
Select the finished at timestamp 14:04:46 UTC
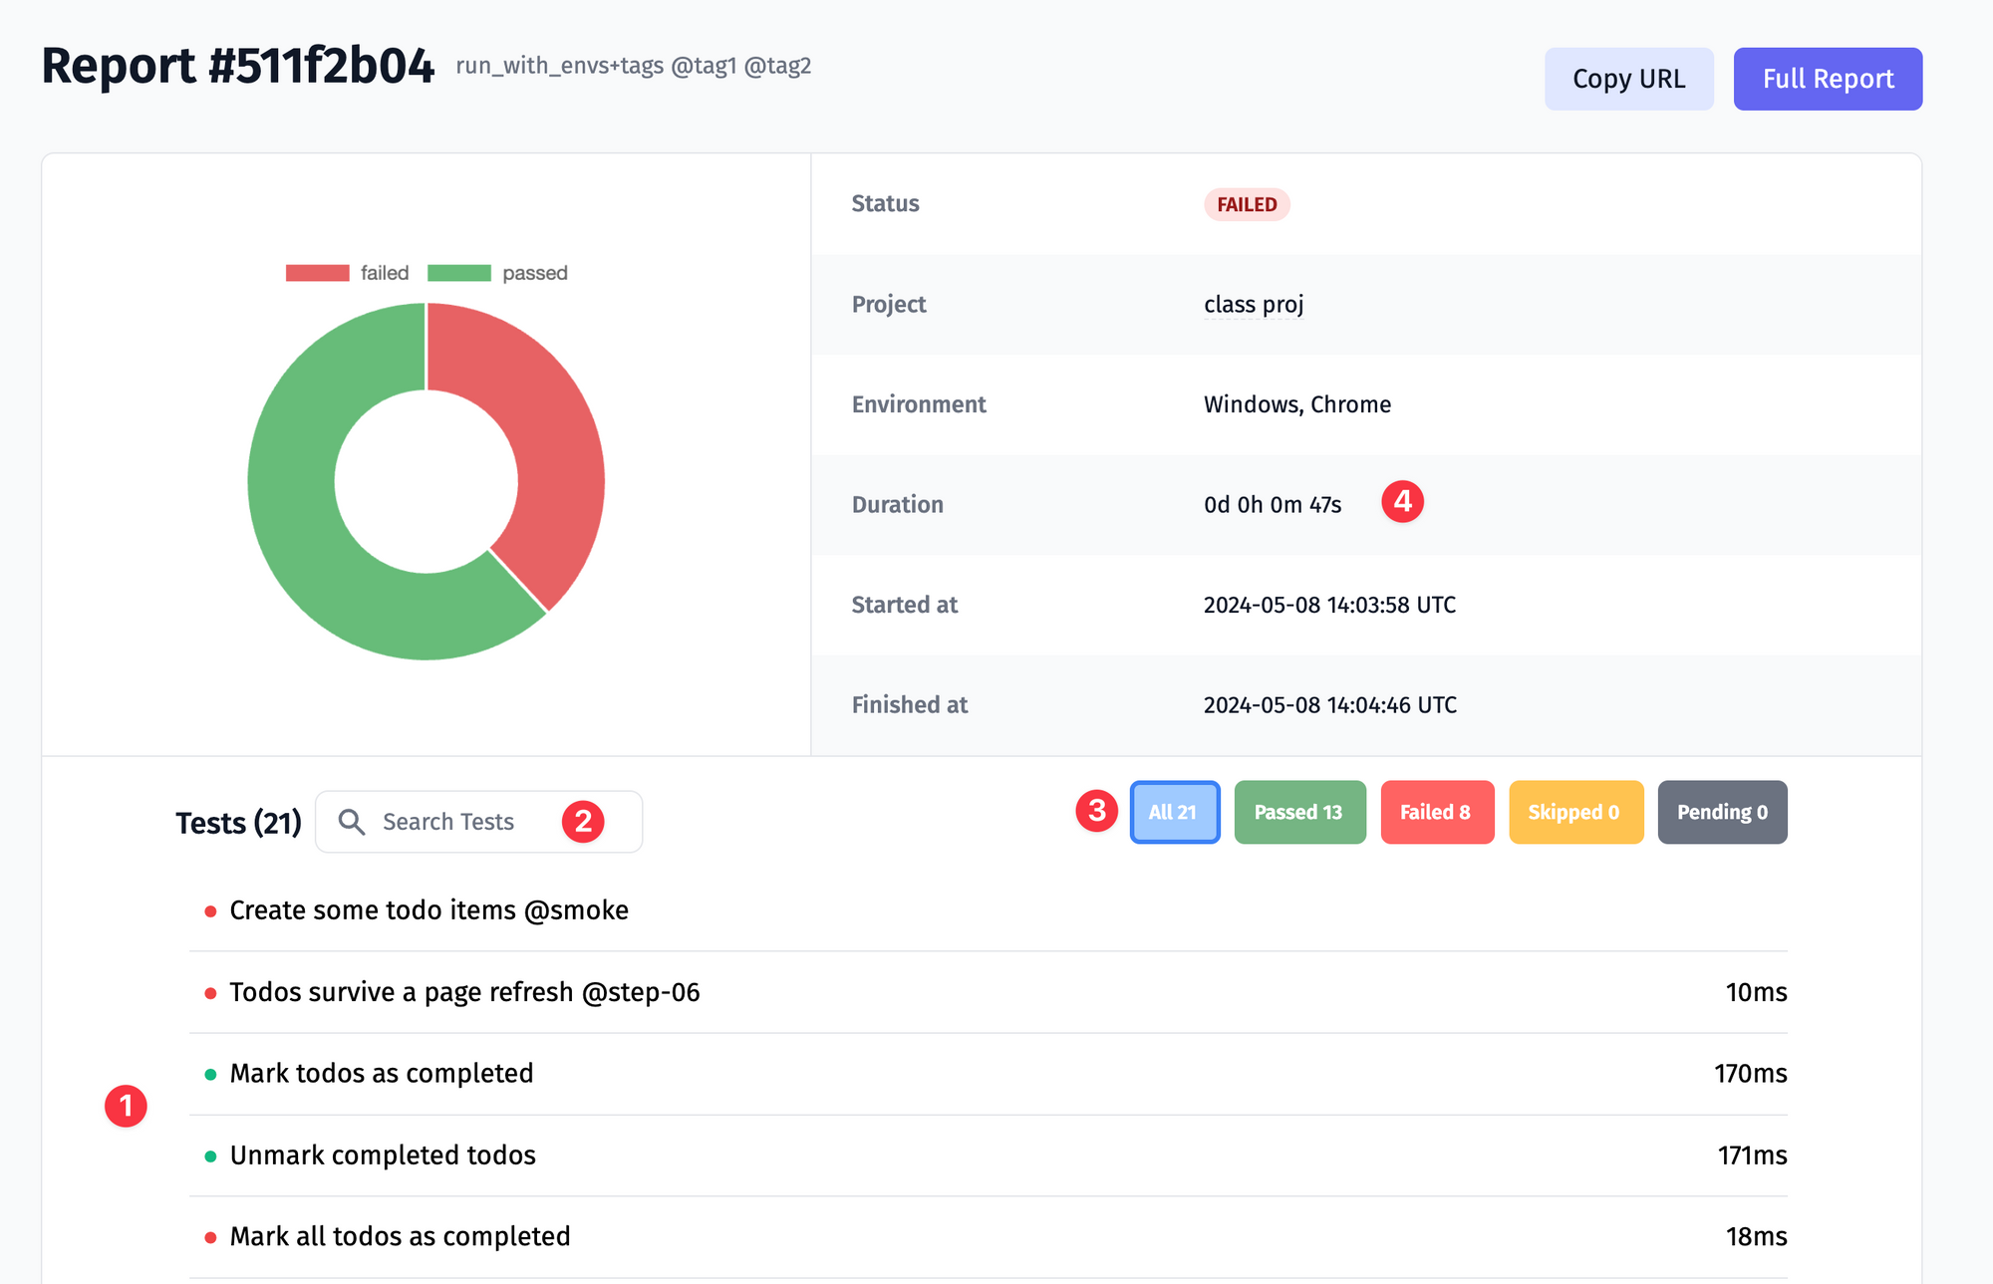(1329, 705)
